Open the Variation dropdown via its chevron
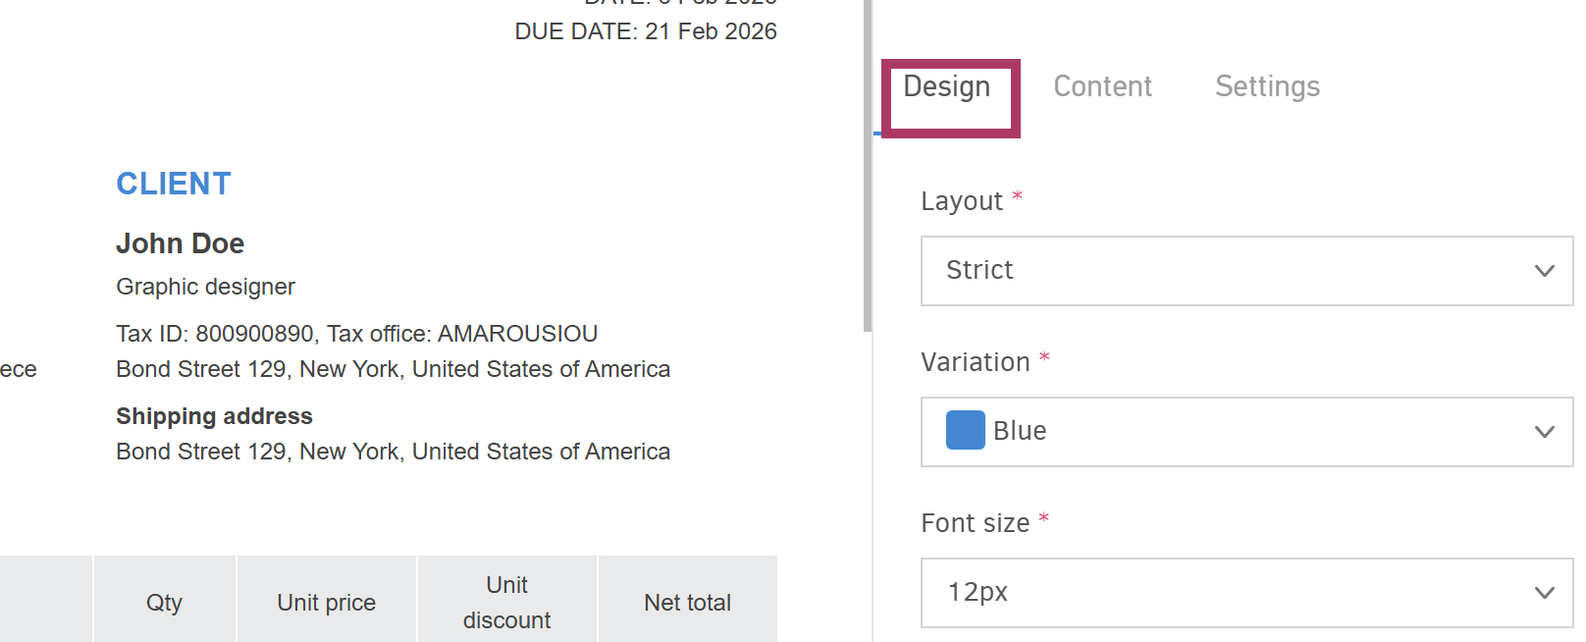1586x642 pixels. pos(1544,432)
